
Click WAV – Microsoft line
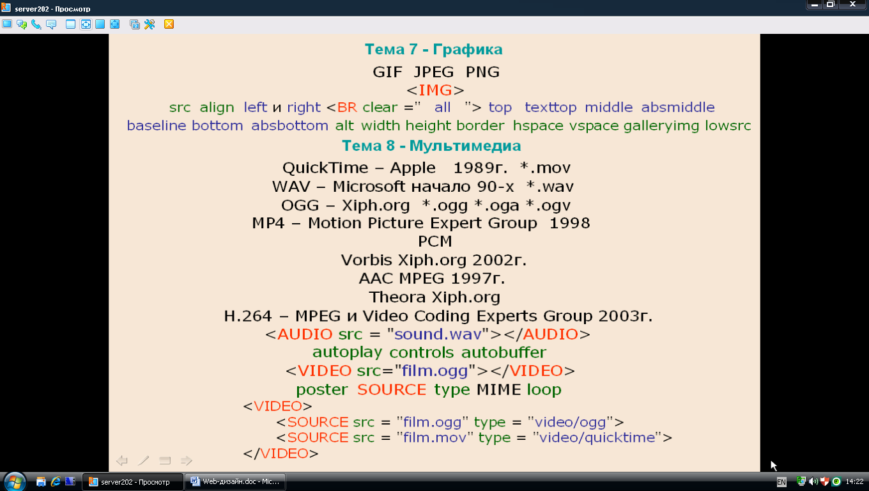(423, 187)
